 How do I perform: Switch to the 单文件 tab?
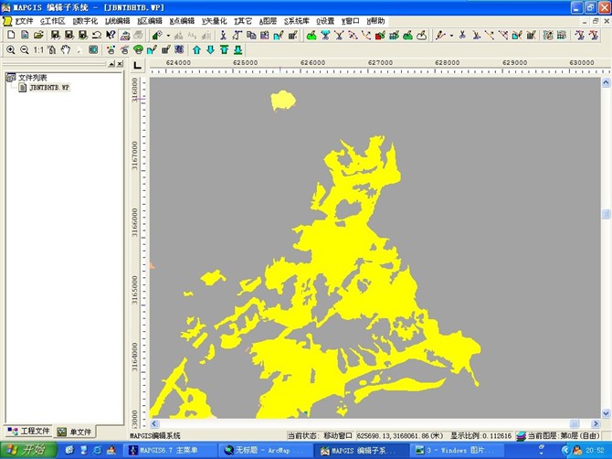(x=75, y=432)
